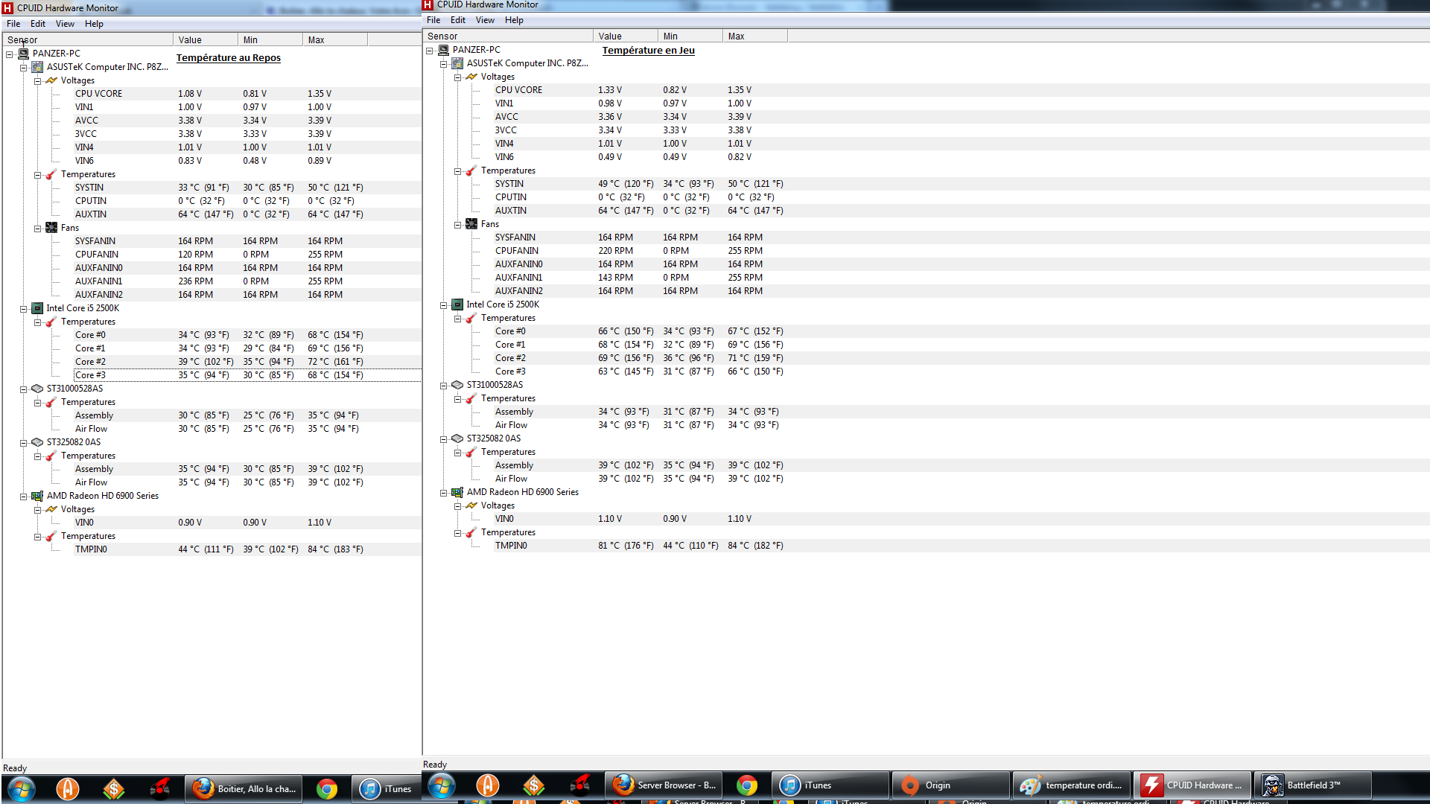Click the ASUSTeK motherboard icon in right window
Screen dimensions: 1430x804
[457, 63]
